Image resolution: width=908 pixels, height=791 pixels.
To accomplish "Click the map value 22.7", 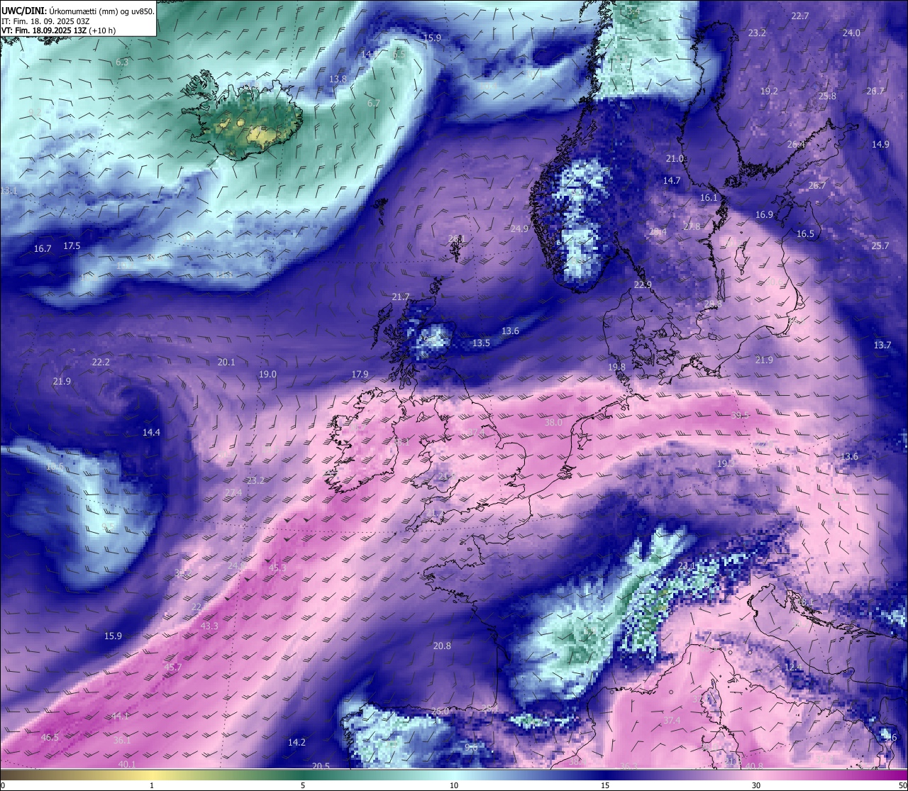I will pos(800,16).
